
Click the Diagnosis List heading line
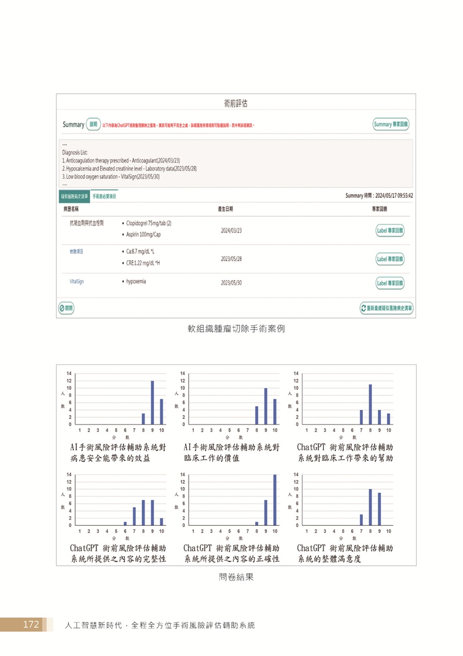point(75,153)
